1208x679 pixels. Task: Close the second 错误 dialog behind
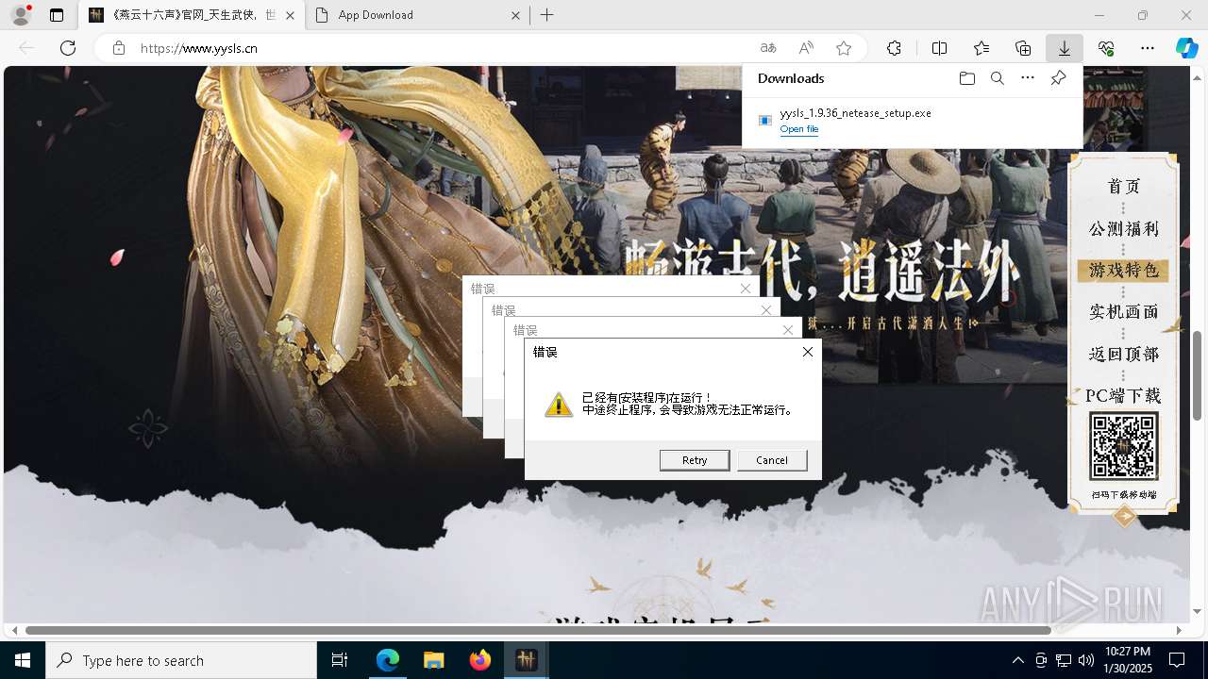click(x=766, y=309)
